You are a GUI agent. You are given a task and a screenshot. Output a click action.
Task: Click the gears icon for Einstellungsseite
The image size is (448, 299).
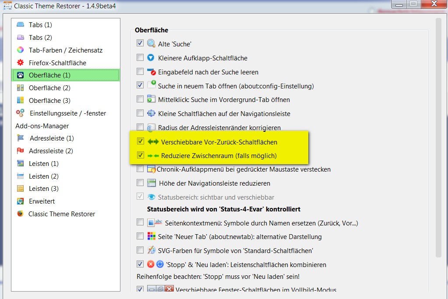[20, 113]
